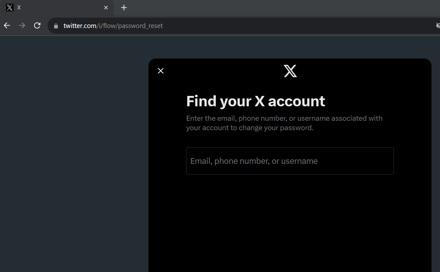Click the twitter.com address bar URL

pyautogui.click(x=113, y=26)
